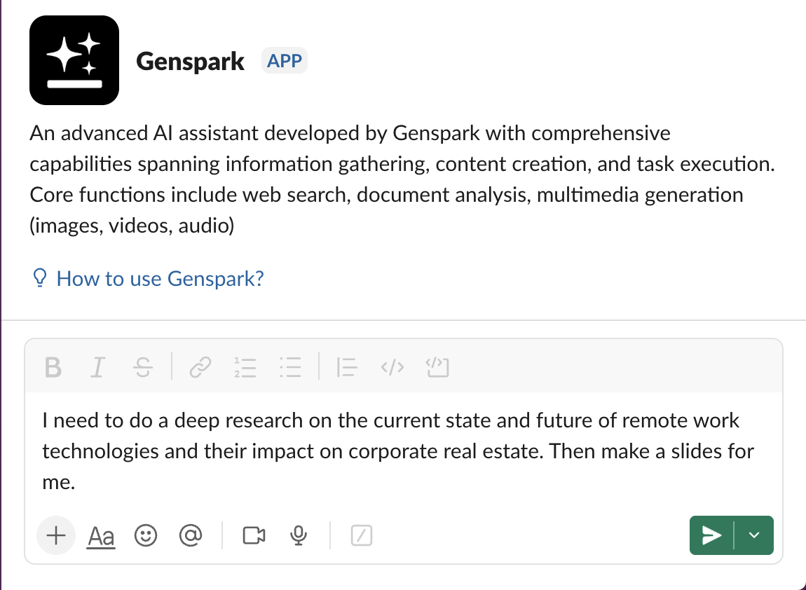Toggle formatting toolbar with Aa button
This screenshot has height=590, width=806.
pyautogui.click(x=101, y=537)
